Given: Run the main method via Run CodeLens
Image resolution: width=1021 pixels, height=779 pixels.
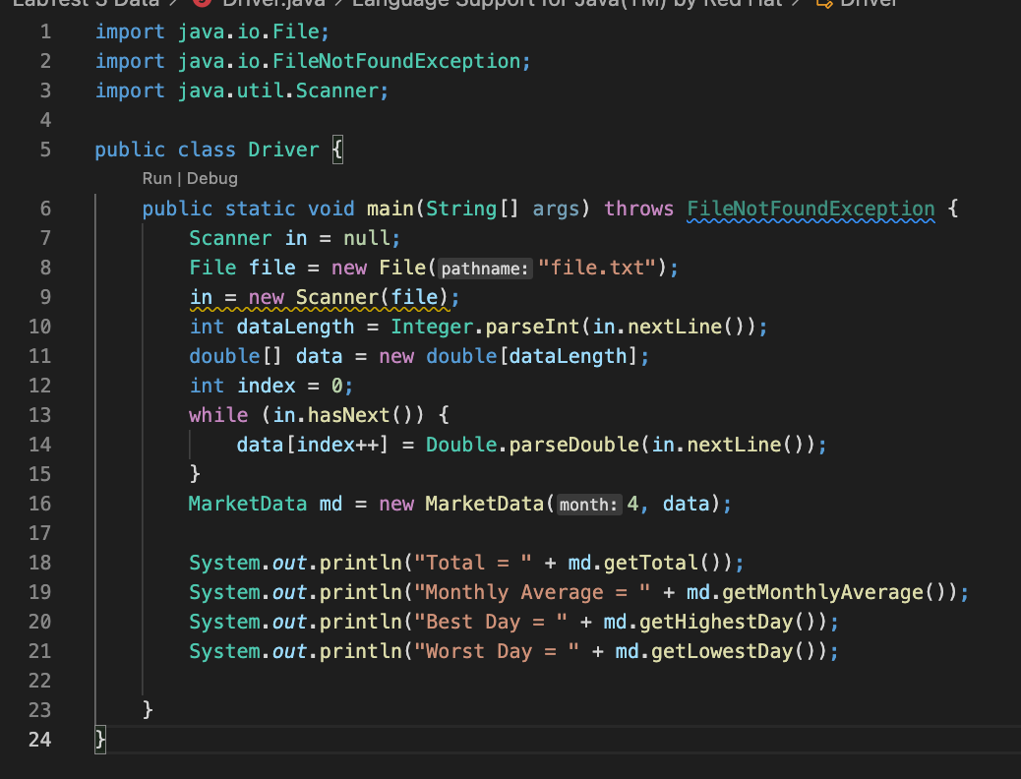Looking at the screenshot, I should coord(156,178).
